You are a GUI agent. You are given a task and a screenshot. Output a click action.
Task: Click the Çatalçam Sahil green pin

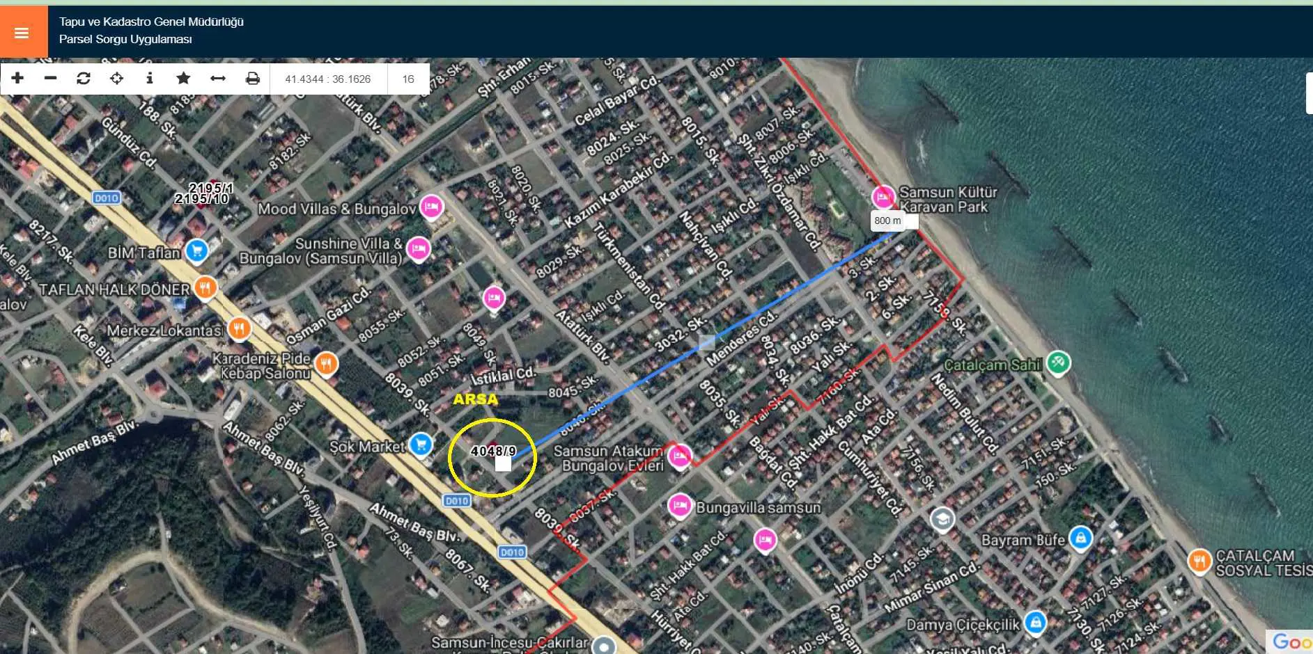(x=1058, y=362)
